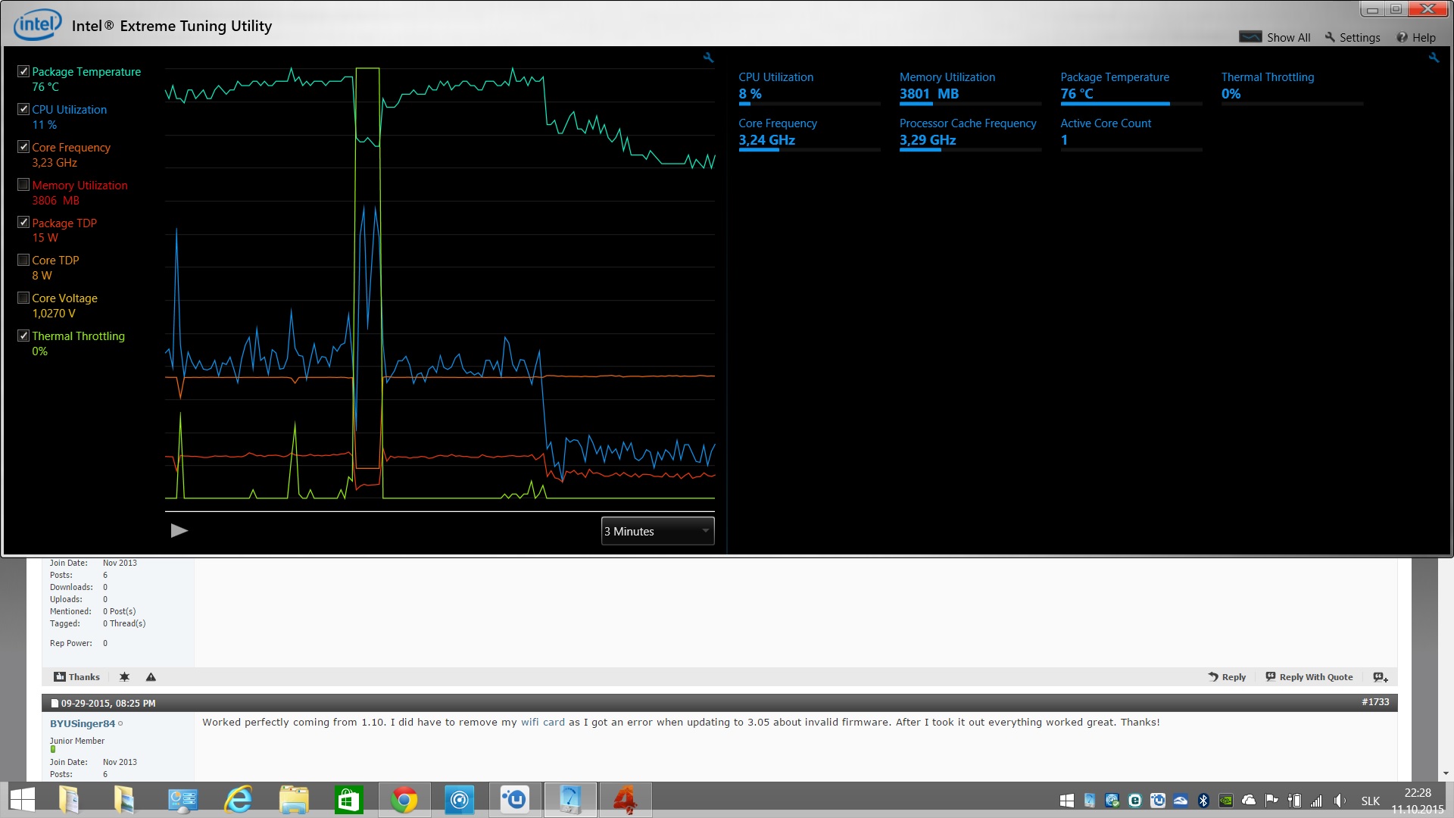Launch Internet Explorer from taskbar
This screenshot has width=1454, height=818.
(239, 800)
